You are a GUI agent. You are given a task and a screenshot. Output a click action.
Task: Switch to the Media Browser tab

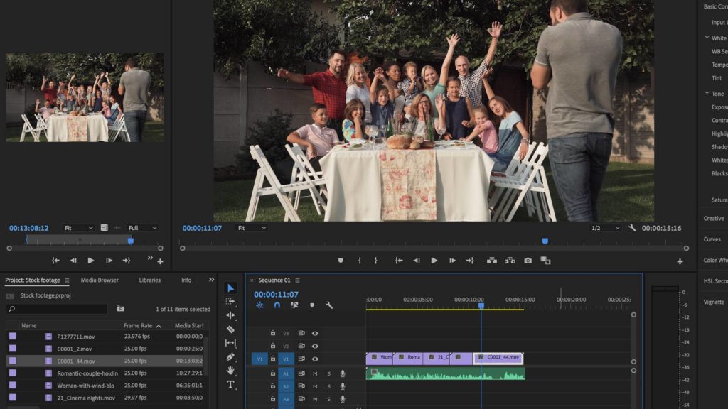(x=100, y=280)
